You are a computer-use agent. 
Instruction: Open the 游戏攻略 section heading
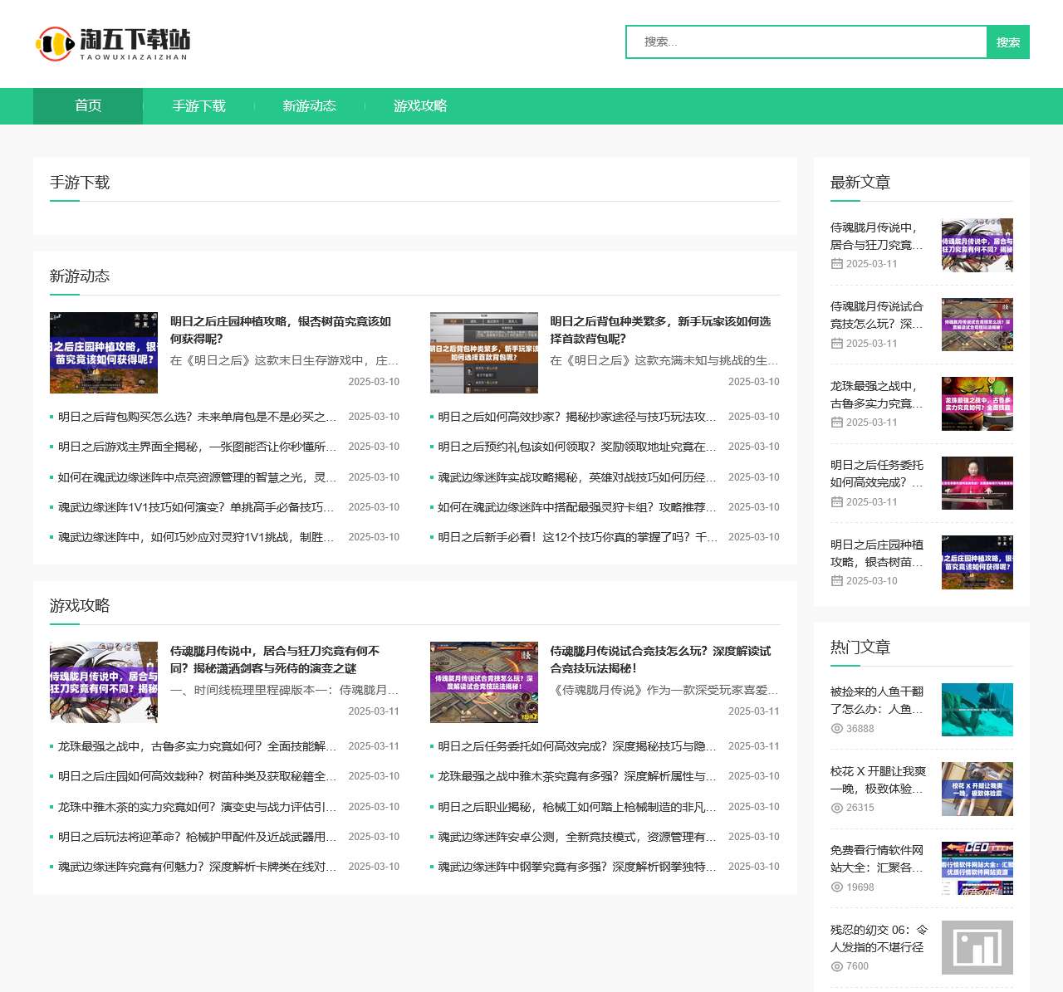pos(80,606)
